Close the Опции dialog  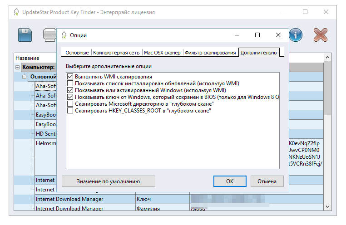278,35
